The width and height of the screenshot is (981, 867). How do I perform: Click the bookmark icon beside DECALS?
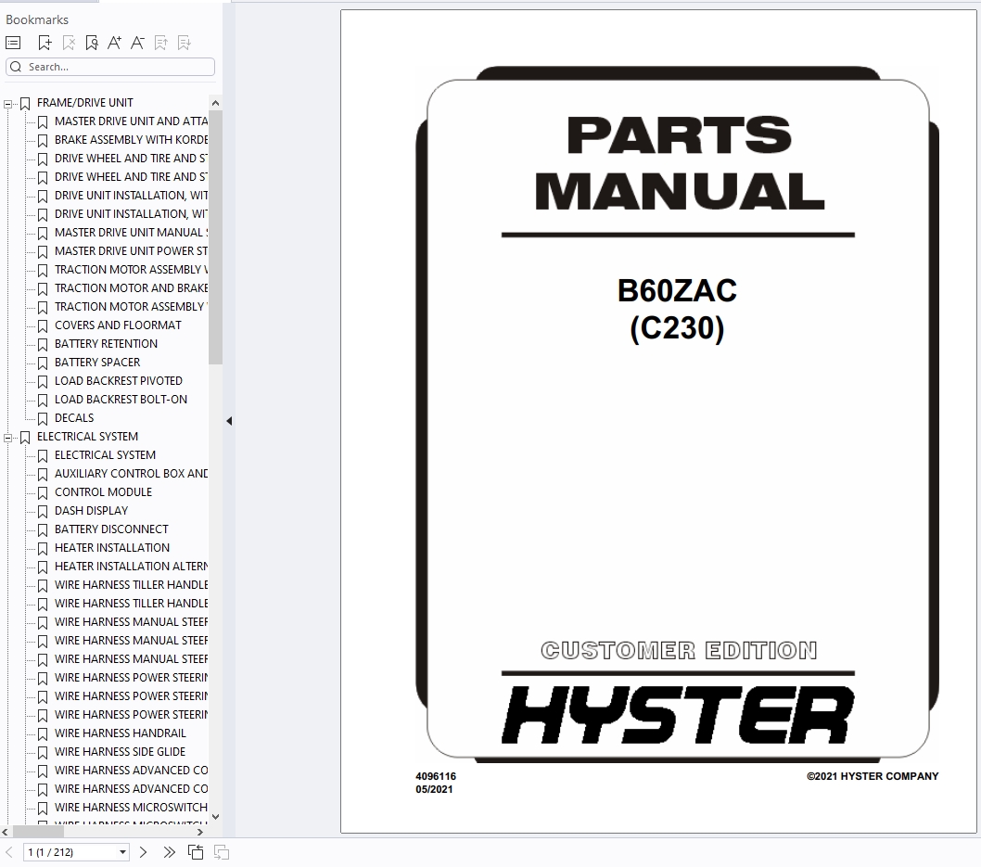(x=43, y=419)
